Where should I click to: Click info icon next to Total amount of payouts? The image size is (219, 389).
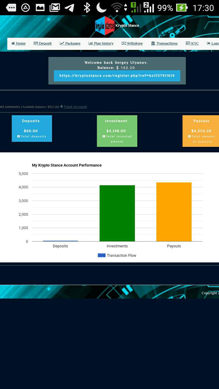coord(189,136)
